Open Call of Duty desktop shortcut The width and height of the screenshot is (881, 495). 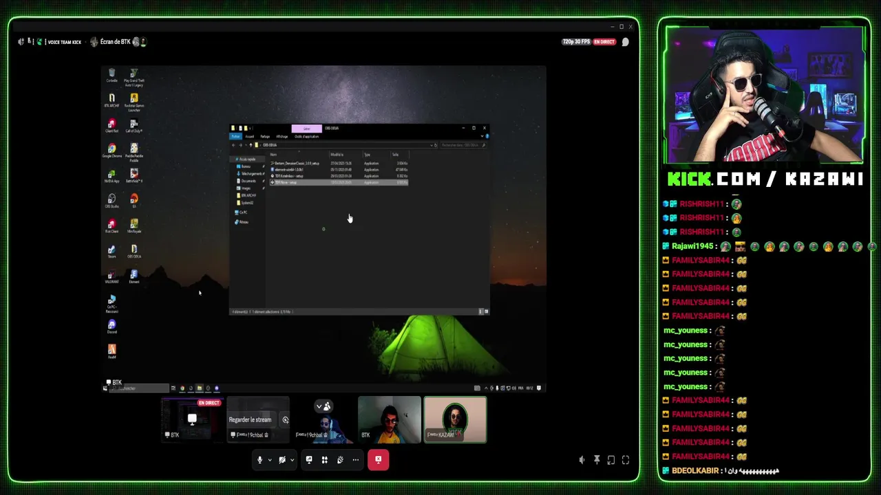[134, 126]
